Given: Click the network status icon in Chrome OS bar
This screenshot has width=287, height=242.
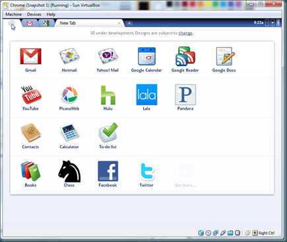Looking at the screenshot, I should pos(272,23).
